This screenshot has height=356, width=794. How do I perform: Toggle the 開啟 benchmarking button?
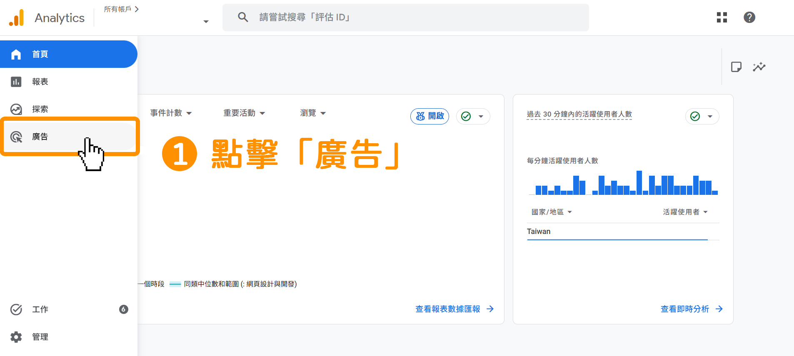coord(430,116)
